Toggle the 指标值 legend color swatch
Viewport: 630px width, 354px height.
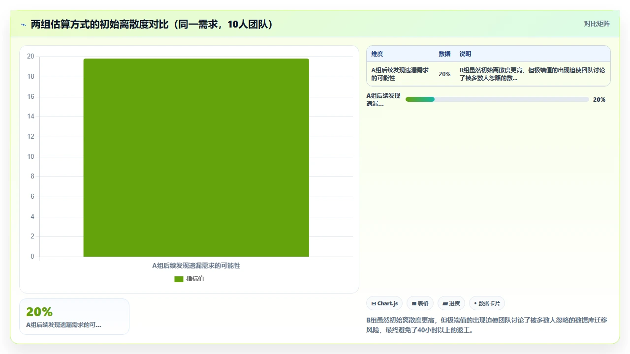click(x=179, y=279)
